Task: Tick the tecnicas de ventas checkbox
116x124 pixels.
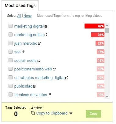Action: point(10,95)
